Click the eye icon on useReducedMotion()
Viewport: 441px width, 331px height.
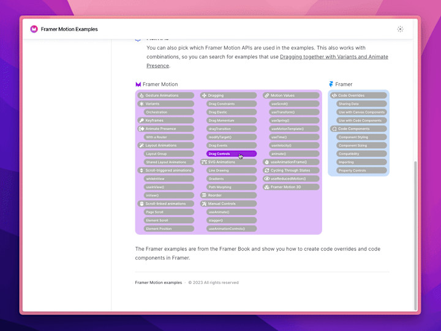[x=266, y=178]
